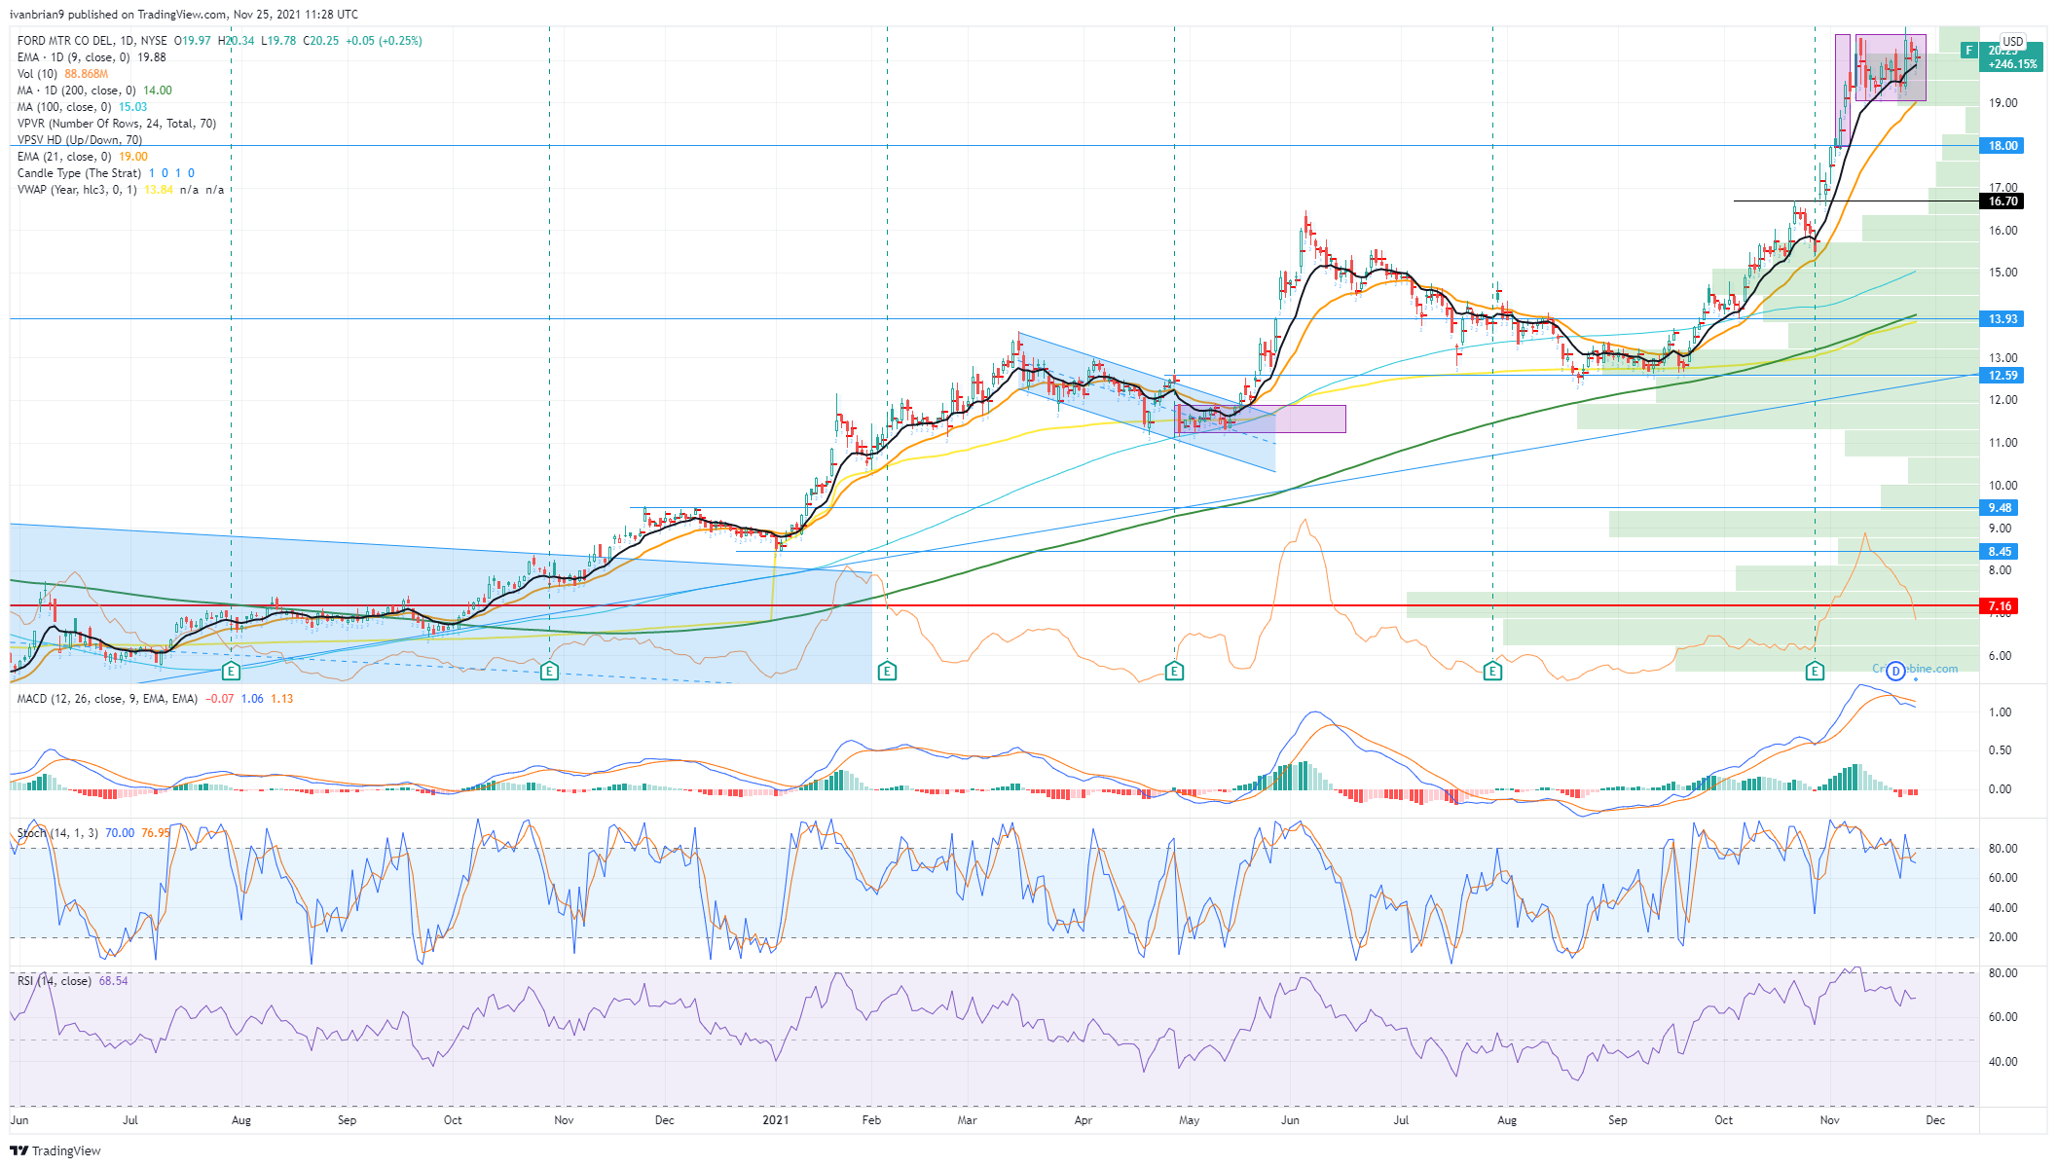The height and width of the screenshot is (1168, 2057).
Task: Click the VPVR indicator legend label
Action: [x=116, y=124]
